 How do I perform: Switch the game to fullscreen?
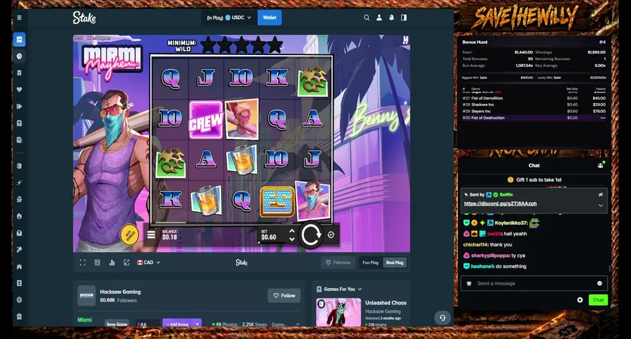tap(83, 263)
